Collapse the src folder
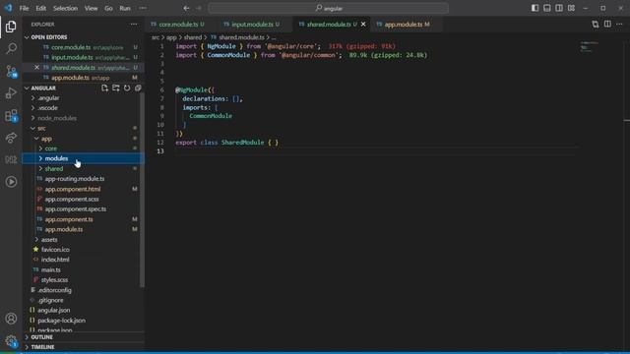This screenshot has height=354, width=630. tap(41, 129)
